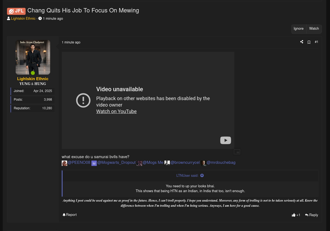
Task: Reply to the post
Action: (x=311, y=215)
